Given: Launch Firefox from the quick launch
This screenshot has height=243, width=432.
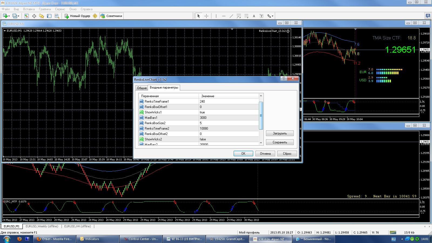Looking at the screenshot, I should [x=19, y=239].
